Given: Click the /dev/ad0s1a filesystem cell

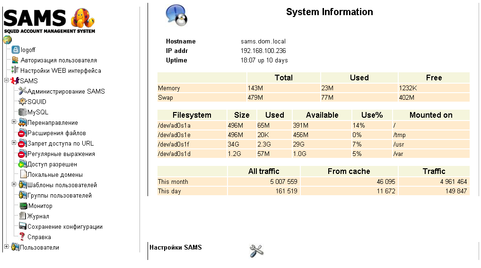Looking at the screenshot, I should click(192, 125).
